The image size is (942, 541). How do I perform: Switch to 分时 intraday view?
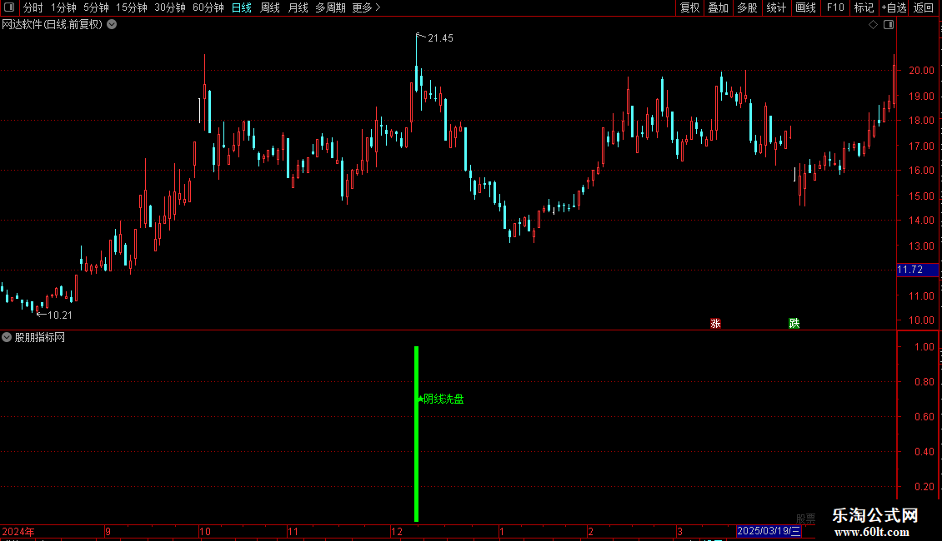33,7
